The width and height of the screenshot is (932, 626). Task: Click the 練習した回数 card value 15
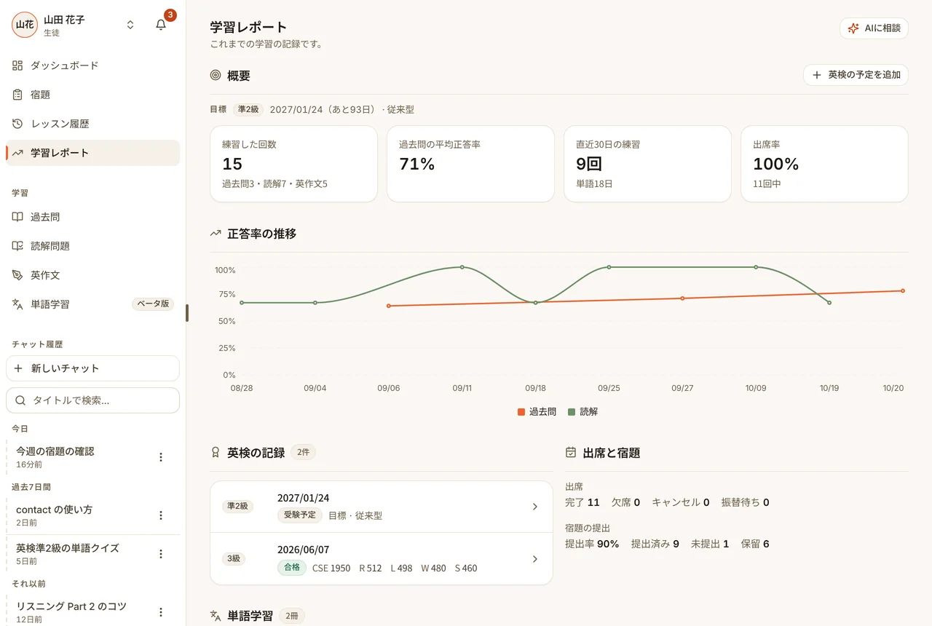tap(232, 164)
